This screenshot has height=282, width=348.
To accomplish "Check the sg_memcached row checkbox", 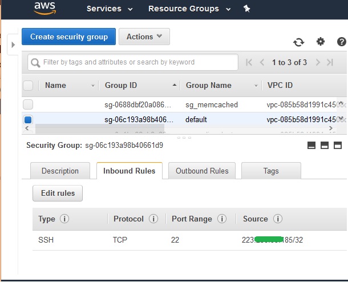I will 28,104.
